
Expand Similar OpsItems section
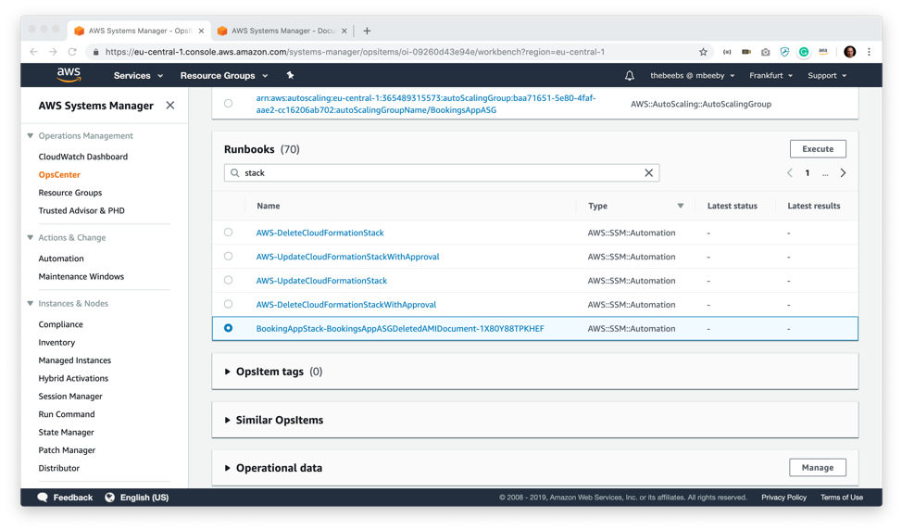227,420
